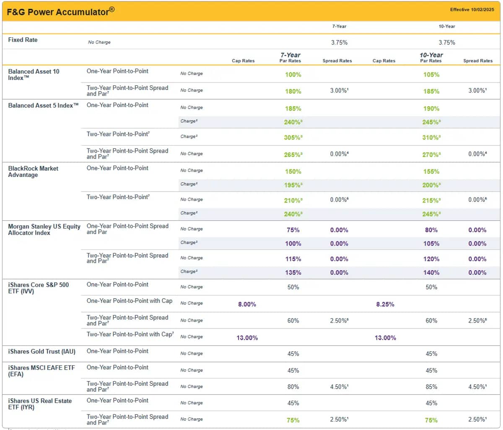
Task: Click BlackRock Two-Year 7-Year par rate 210%
Action: tap(293, 200)
